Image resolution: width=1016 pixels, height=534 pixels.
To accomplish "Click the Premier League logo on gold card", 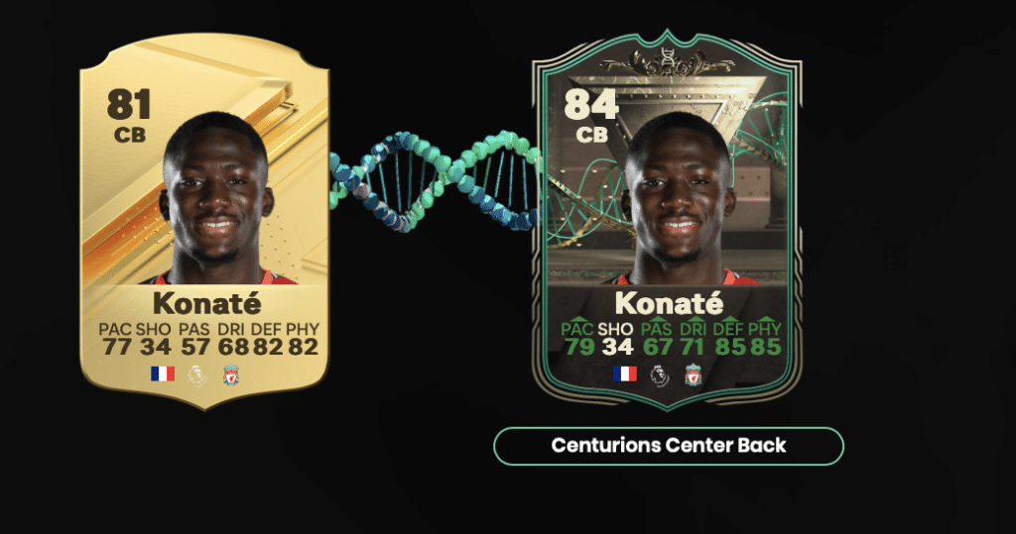I will [x=197, y=374].
